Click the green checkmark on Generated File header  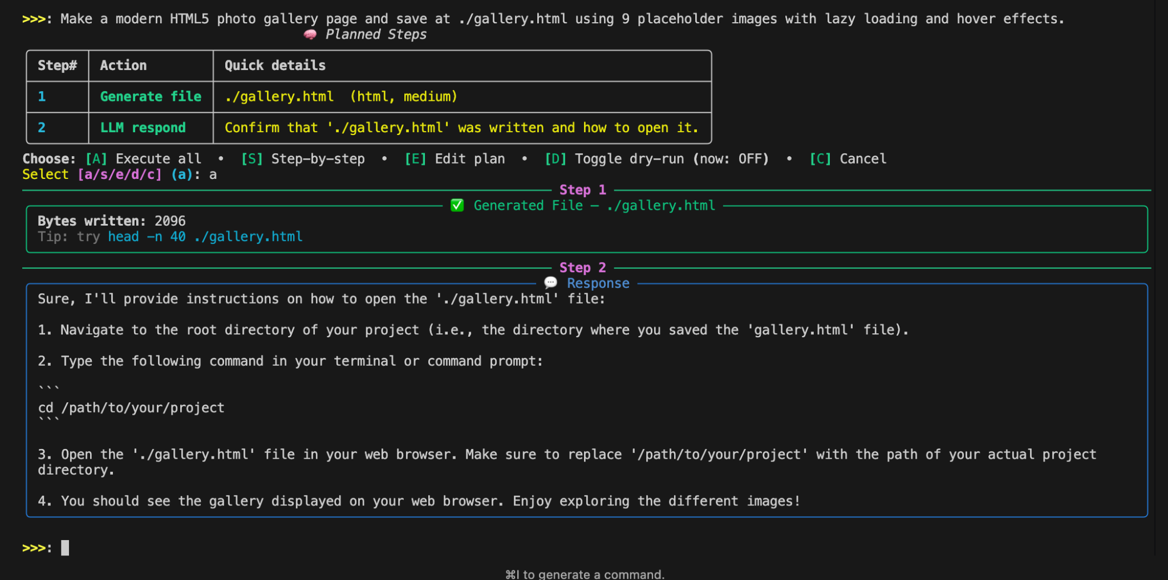pyautogui.click(x=457, y=206)
